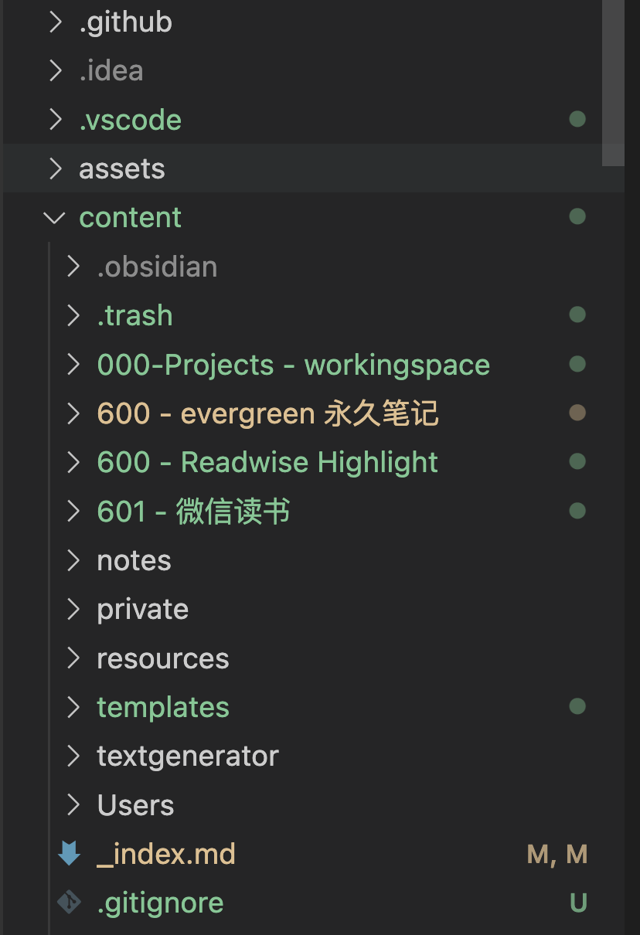Screen dimensions: 640x935
Task: Select the assets folder
Action: 121,168
